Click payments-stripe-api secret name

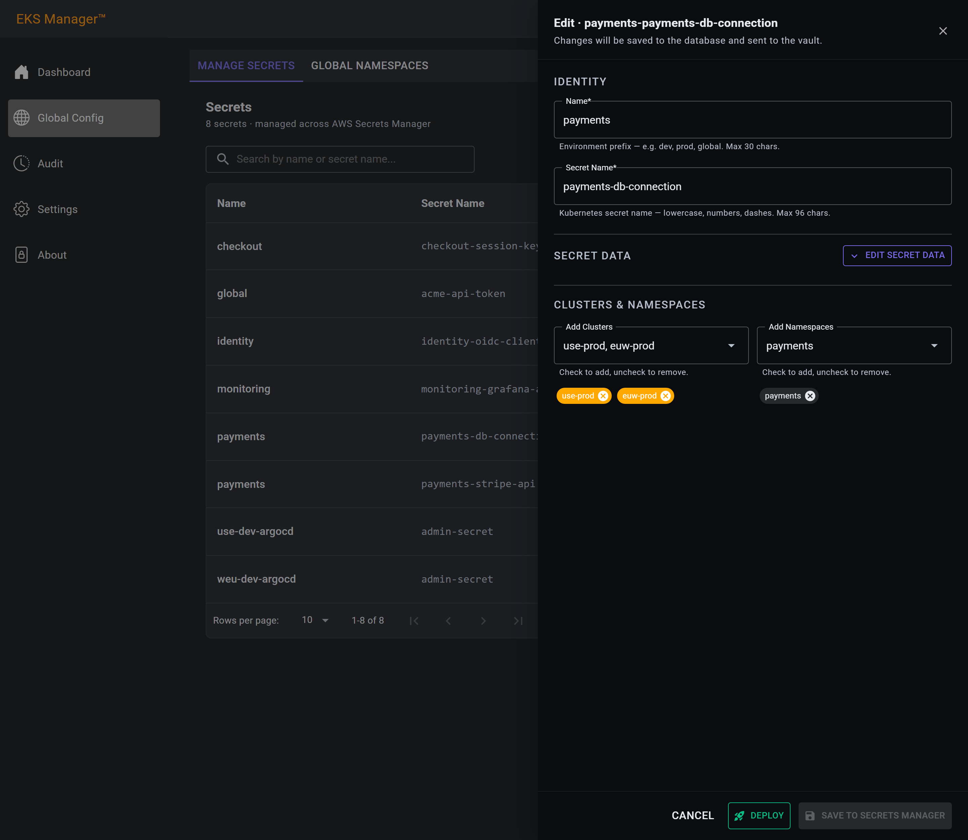pos(478,484)
